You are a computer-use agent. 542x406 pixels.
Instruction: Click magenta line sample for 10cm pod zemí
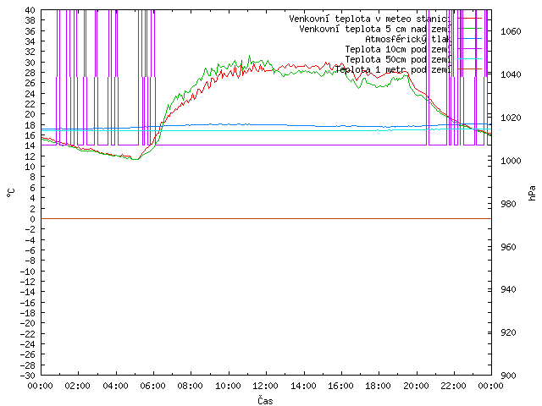[x=469, y=49]
